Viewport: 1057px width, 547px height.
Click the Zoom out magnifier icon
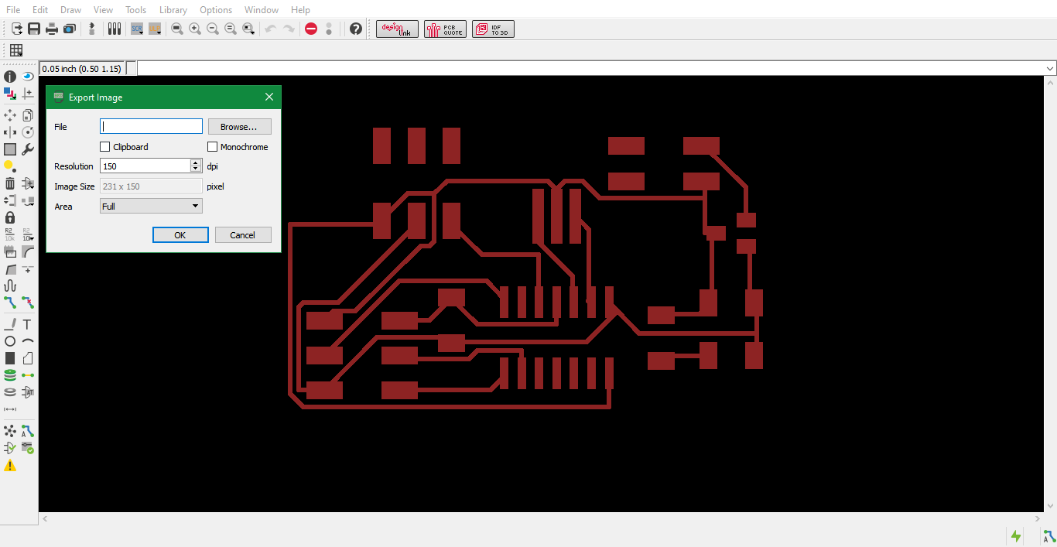(213, 29)
